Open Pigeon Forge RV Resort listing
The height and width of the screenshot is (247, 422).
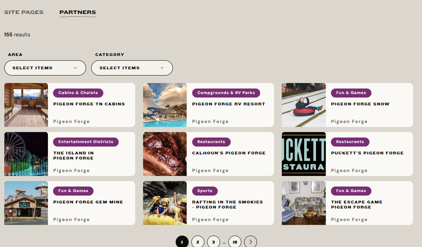[228, 104]
